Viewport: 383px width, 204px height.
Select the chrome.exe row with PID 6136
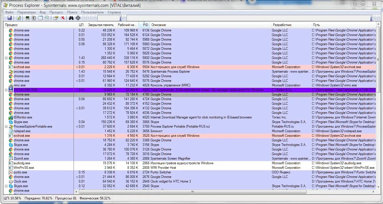189,30
